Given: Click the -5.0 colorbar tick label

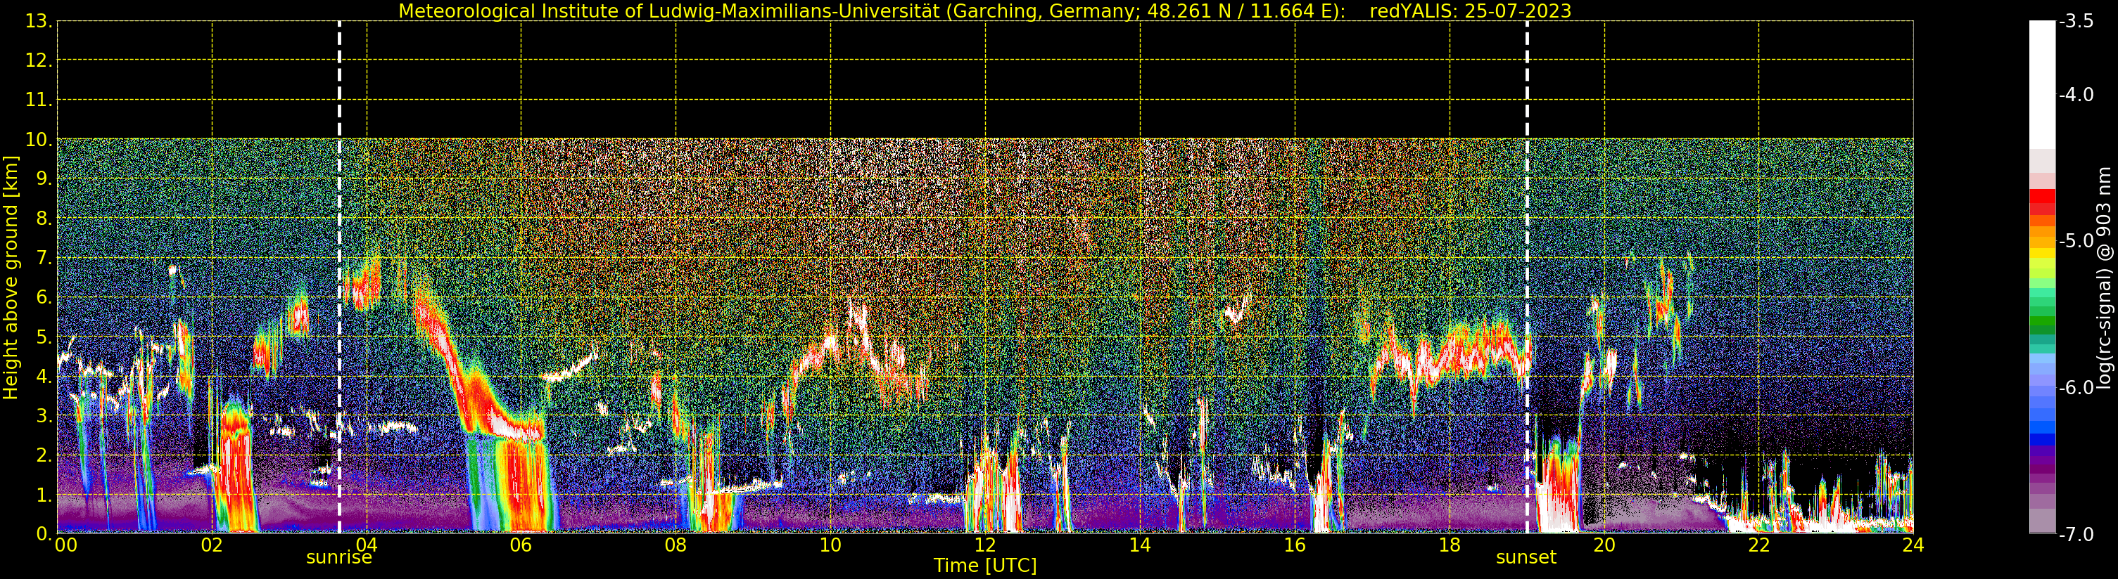Looking at the screenshot, I should pyautogui.click(x=2076, y=242).
